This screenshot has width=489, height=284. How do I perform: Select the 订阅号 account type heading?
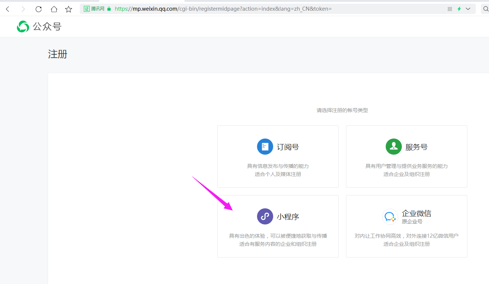tap(288, 147)
